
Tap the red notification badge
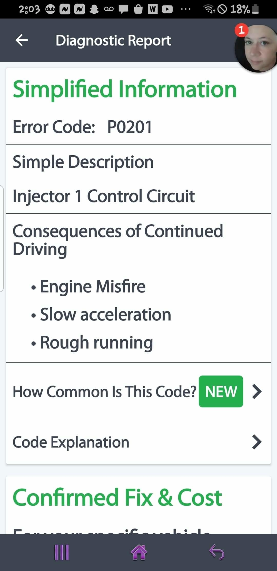[241, 30]
